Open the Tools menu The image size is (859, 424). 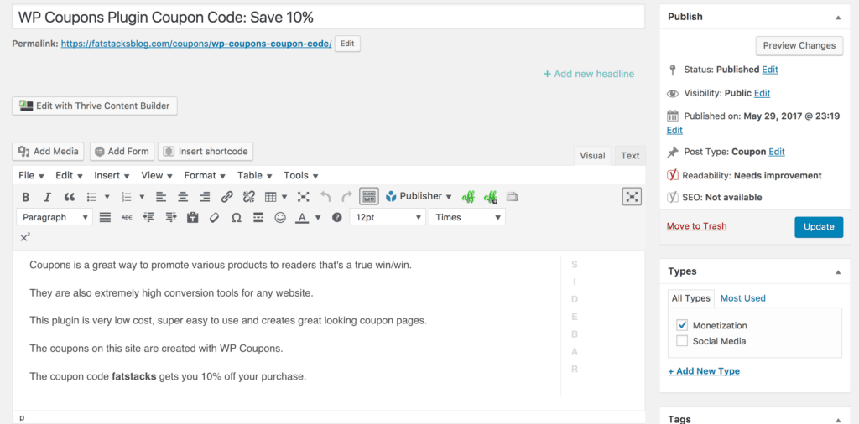[x=301, y=176]
